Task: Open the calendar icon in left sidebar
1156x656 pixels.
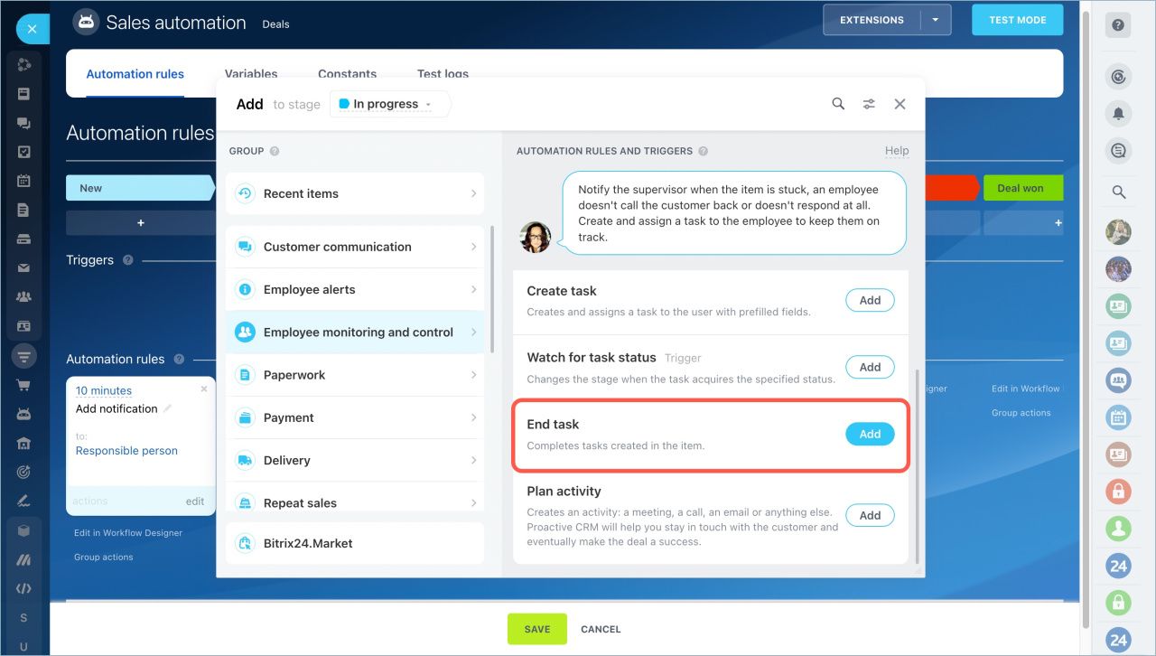Action: (x=24, y=181)
